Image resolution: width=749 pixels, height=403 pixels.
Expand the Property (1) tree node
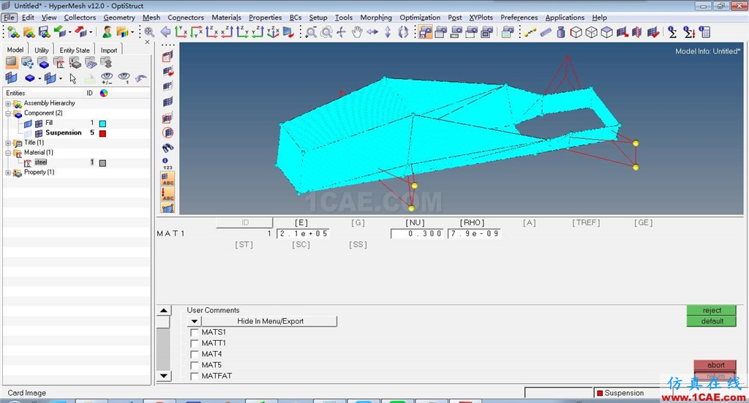pyautogui.click(x=8, y=173)
